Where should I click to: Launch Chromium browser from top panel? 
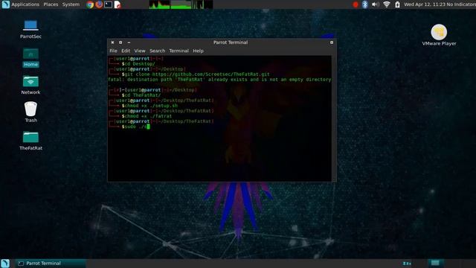[90, 4]
